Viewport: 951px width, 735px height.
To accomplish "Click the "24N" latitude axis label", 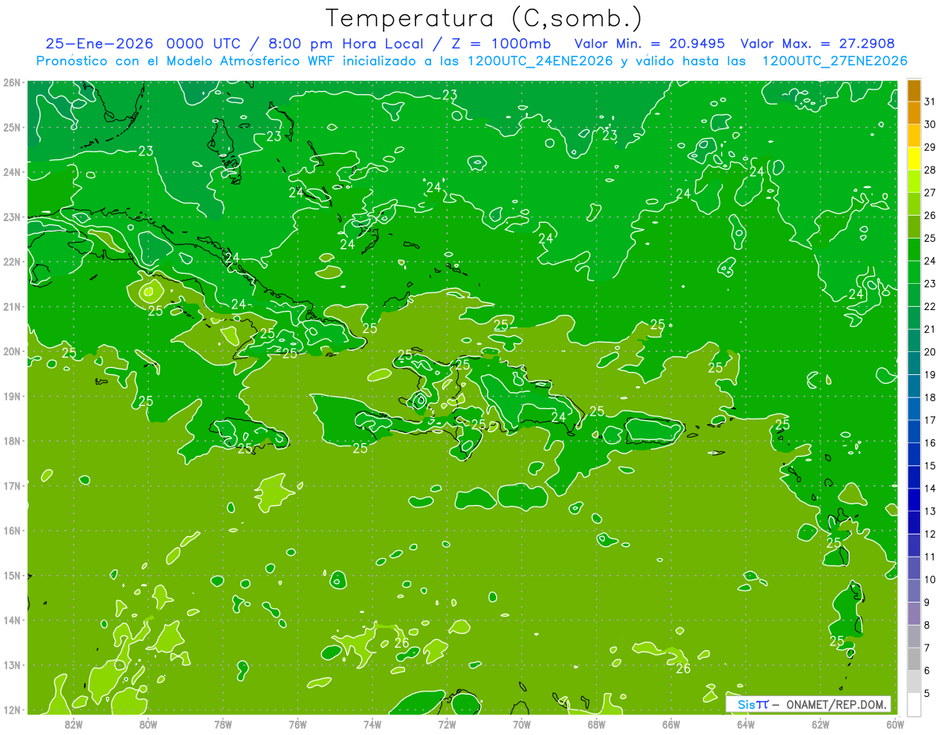I will pos(11,172).
